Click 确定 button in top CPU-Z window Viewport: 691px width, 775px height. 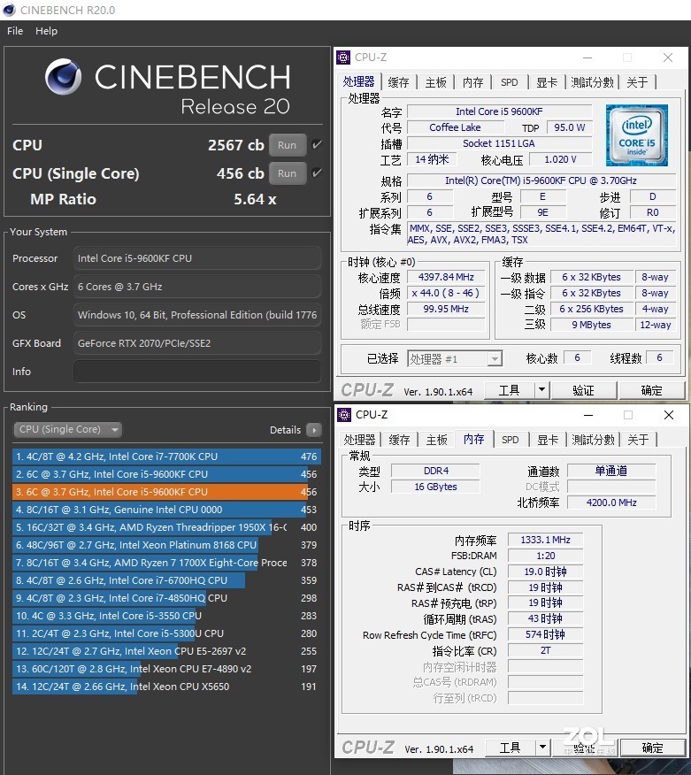tap(651, 390)
